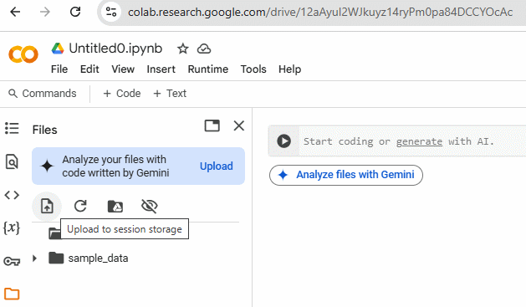Open the Runtime menu

208,69
